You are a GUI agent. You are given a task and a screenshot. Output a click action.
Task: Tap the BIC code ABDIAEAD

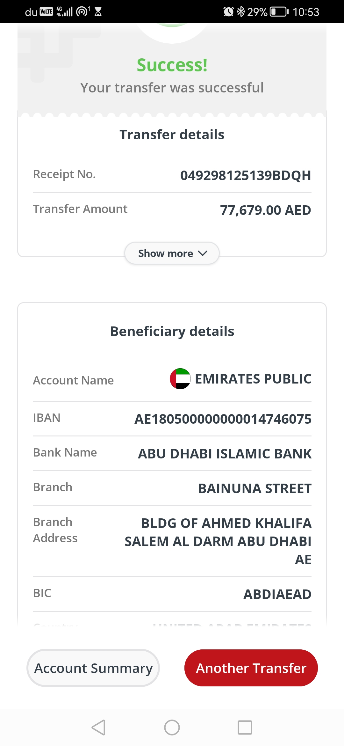pos(277,594)
